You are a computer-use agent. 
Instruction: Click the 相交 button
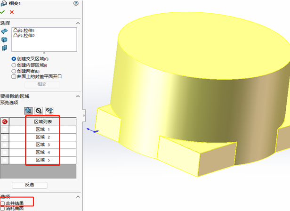(42, 84)
